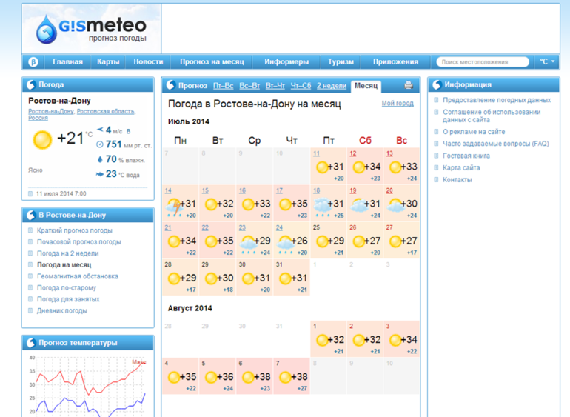This screenshot has width=570, height=417.
Task: Click the large sun icon beside +21
Action: (42, 139)
